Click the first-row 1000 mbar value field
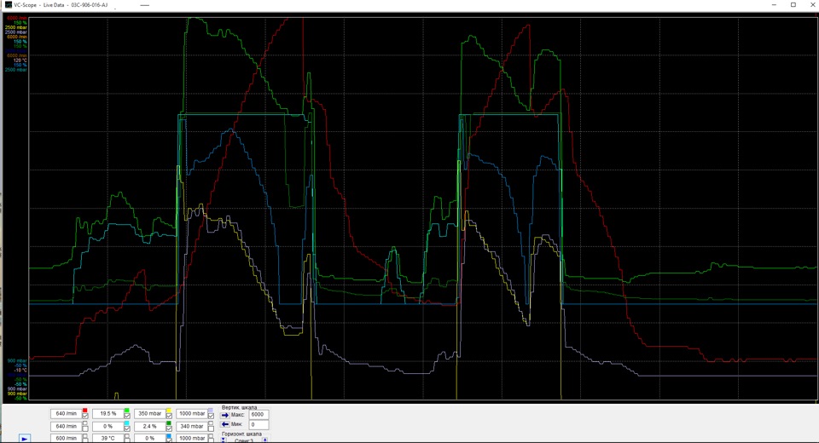 (192, 414)
